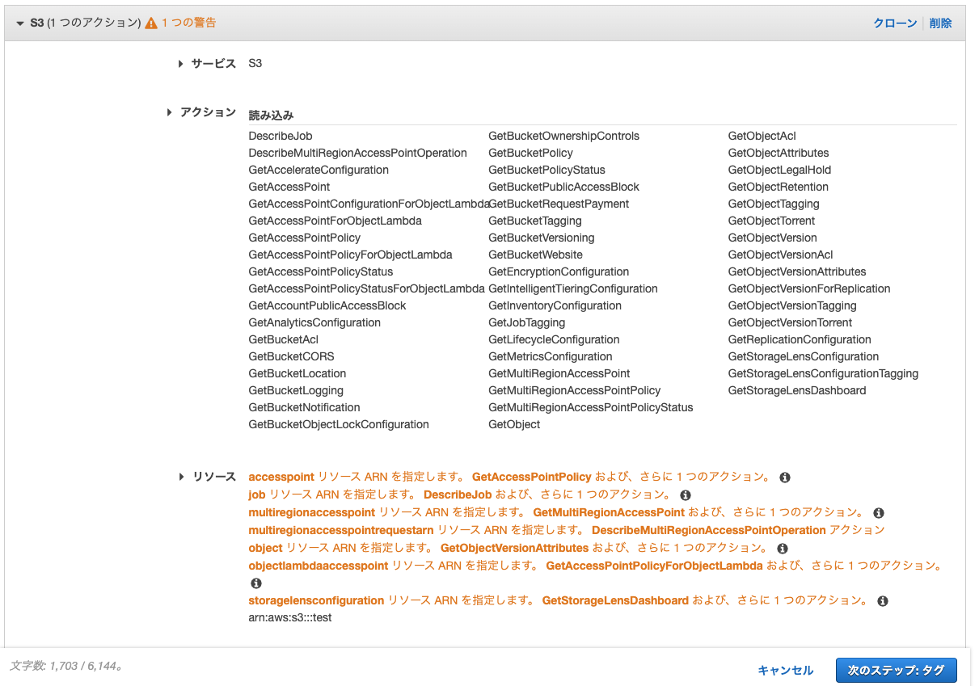Image resolution: width=979 pixels, height=686 pixels.
Task: Click GetBucketLocation action
Action: point(297,373)
